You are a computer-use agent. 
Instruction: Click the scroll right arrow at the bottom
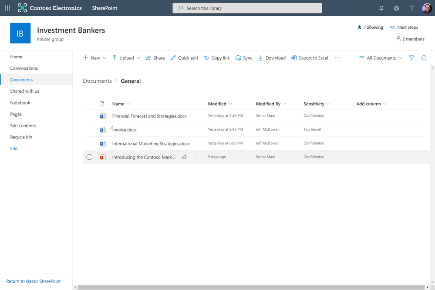(x=428, y=287)
